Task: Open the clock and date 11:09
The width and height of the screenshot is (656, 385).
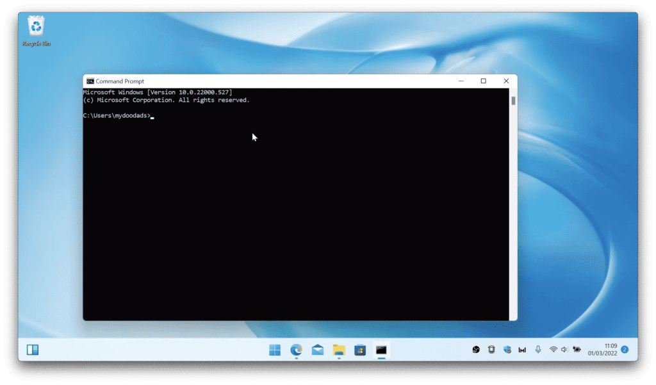Action: point(602,349)
